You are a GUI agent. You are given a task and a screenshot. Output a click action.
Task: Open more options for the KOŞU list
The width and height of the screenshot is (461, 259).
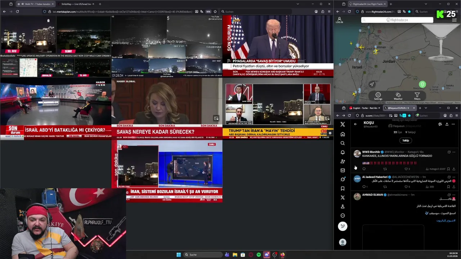click(453, 124)
